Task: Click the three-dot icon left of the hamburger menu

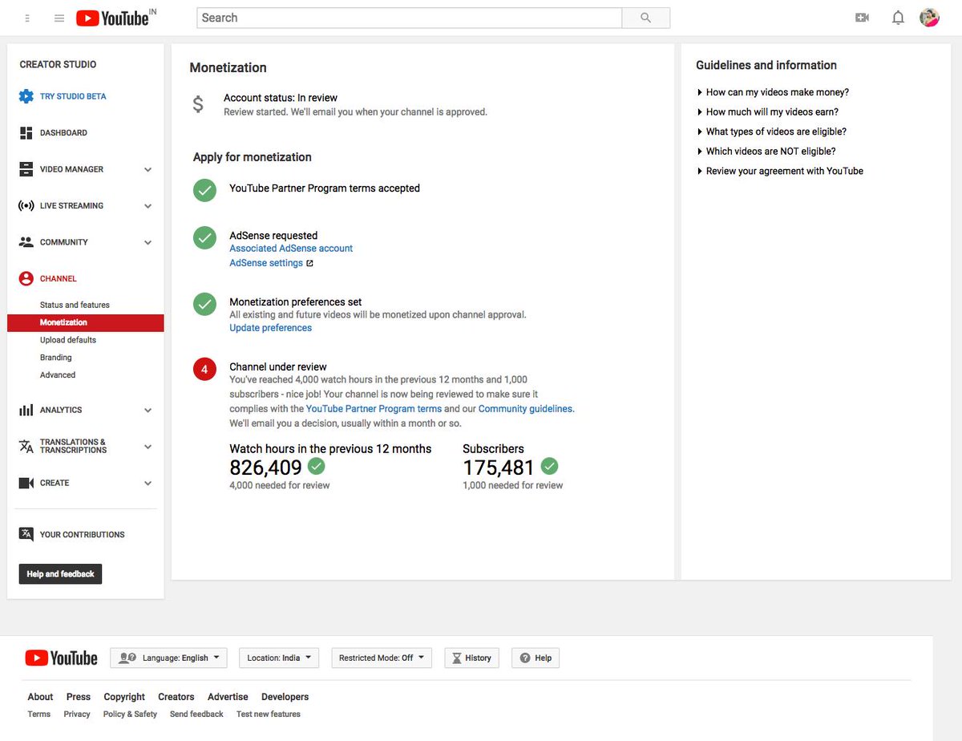Action: tap(27, 18)
